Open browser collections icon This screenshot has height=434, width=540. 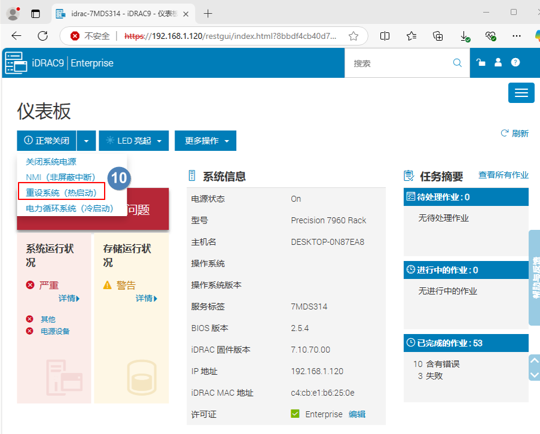pyautogui.click(x=438, y=36)
